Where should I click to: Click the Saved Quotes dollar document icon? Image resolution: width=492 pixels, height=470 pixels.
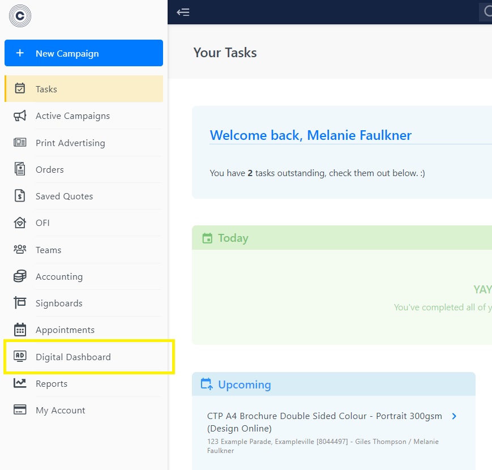pos(20,196)
